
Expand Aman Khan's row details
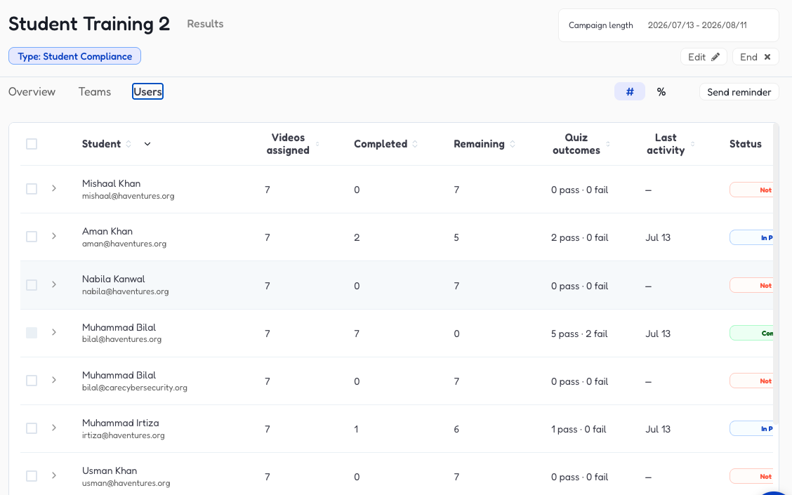pyautogui.click(x=53, y=236)
